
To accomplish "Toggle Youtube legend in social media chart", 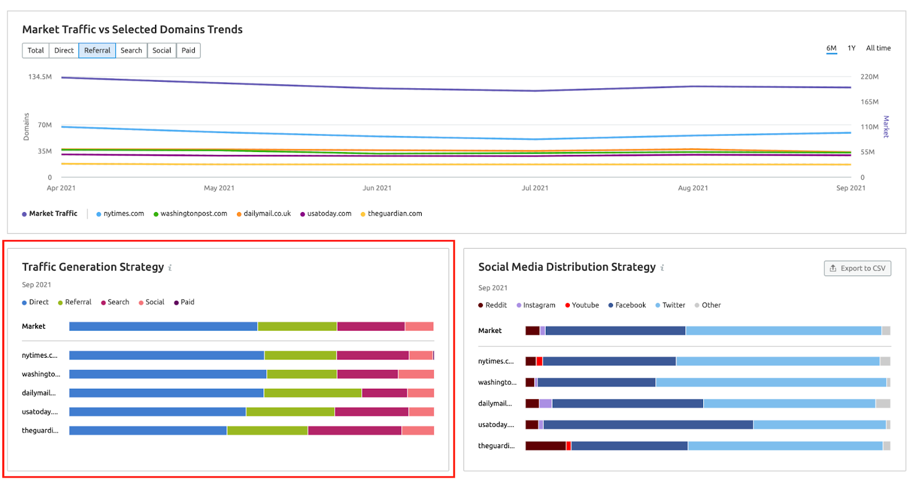I will (582, 305).
